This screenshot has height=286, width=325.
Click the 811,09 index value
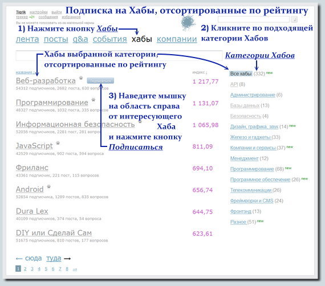coord(202,146)
